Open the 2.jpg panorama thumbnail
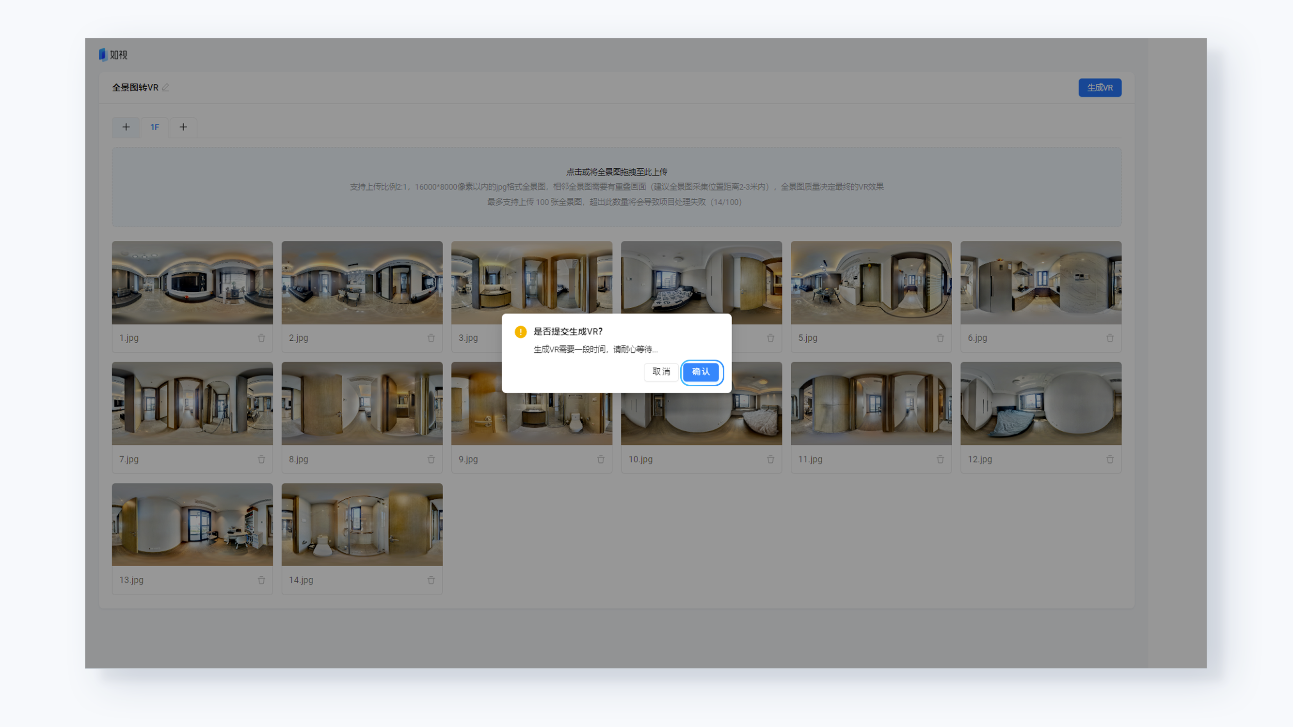 (362, 283)
